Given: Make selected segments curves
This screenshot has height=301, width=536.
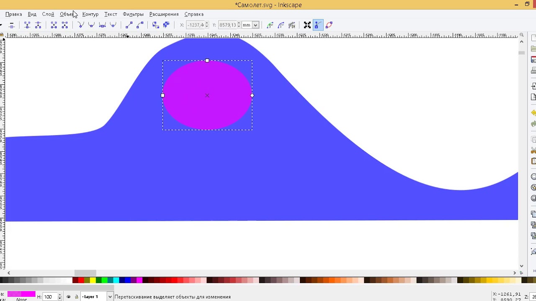Looking at the screenshot, I should [140, 25].
